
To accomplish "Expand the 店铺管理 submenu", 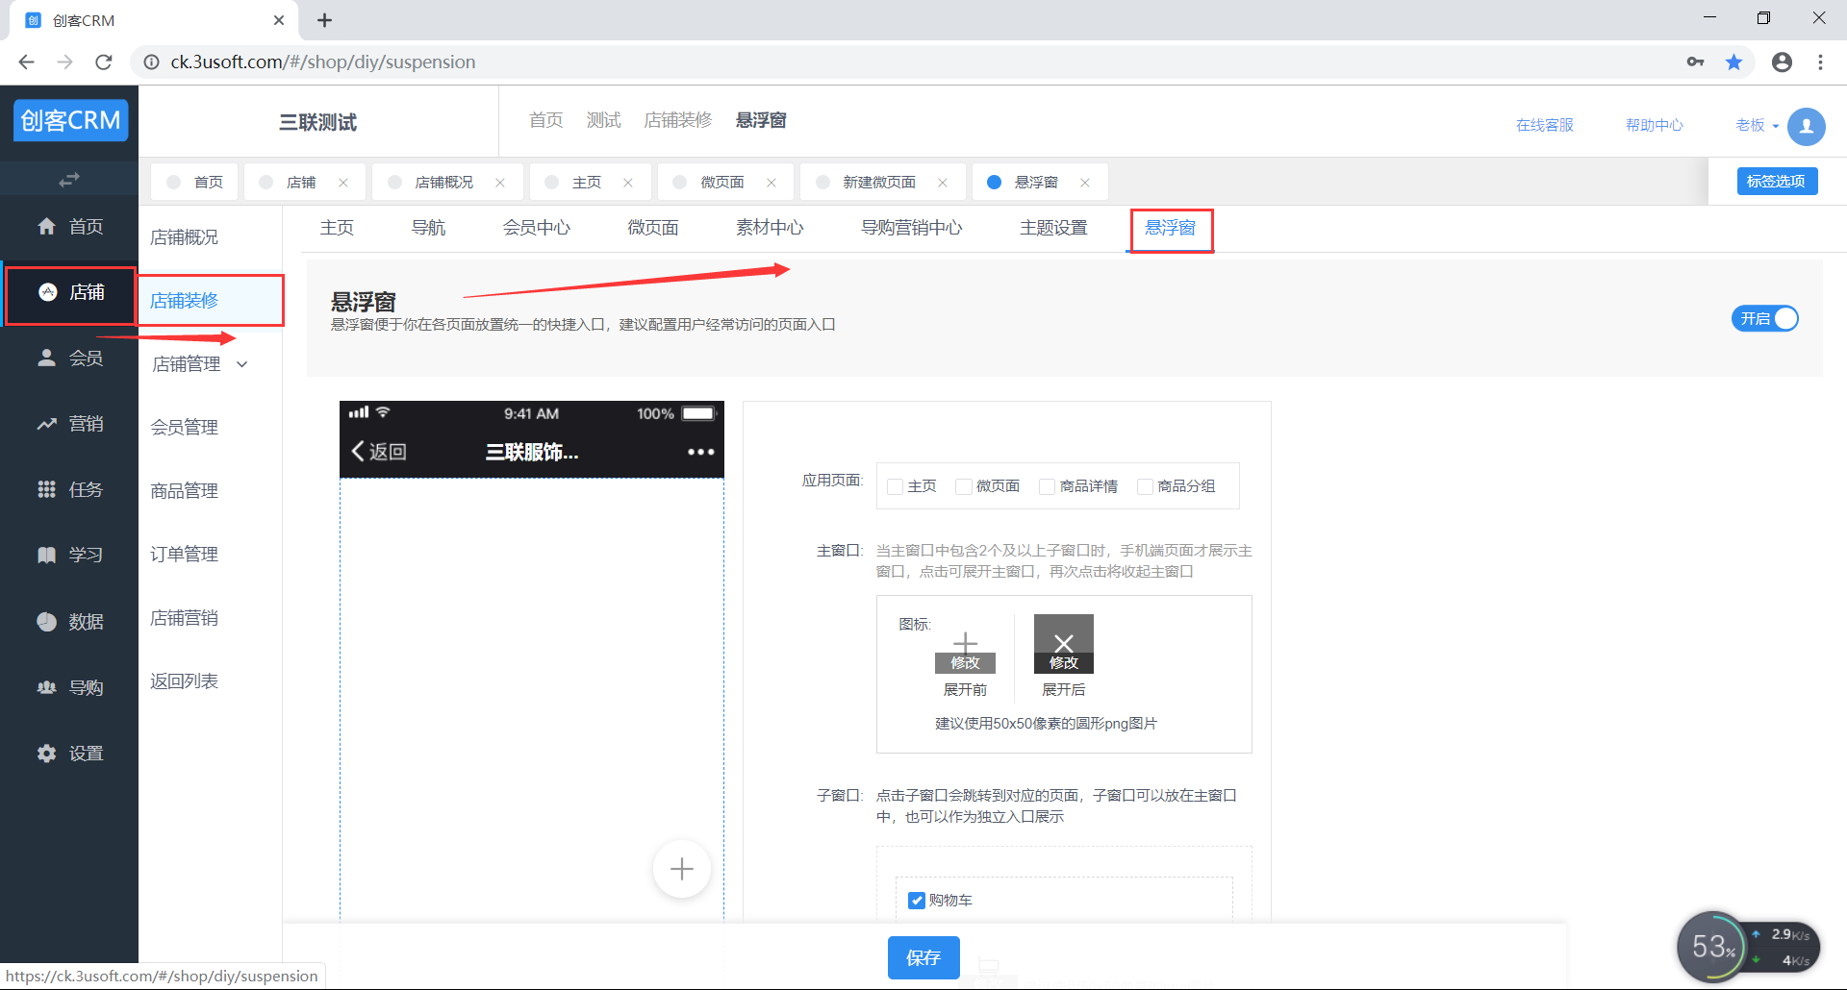I will tap(200, 364).
